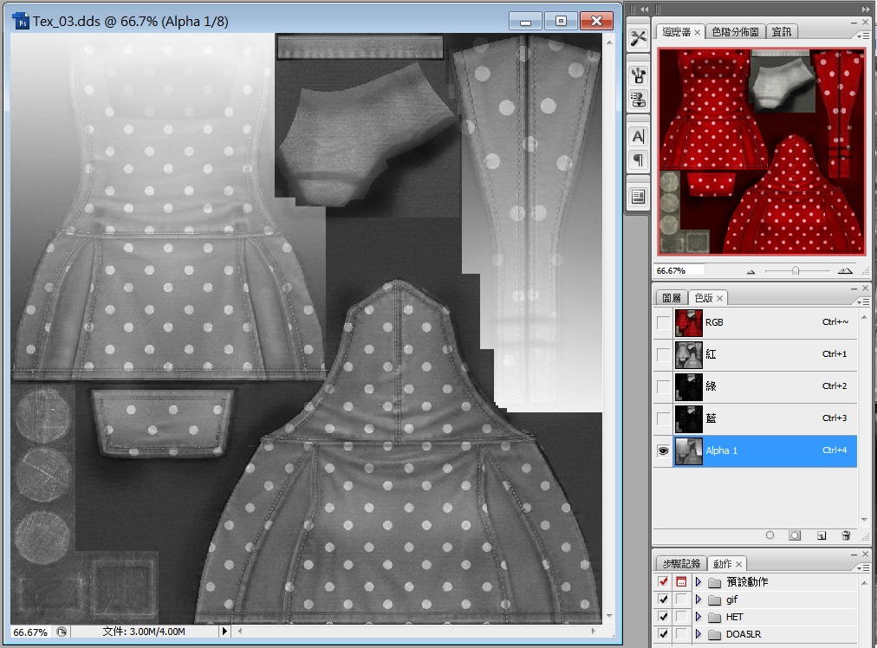Expand the HET action set
The image size is (877, 648).
pos(698,617)
